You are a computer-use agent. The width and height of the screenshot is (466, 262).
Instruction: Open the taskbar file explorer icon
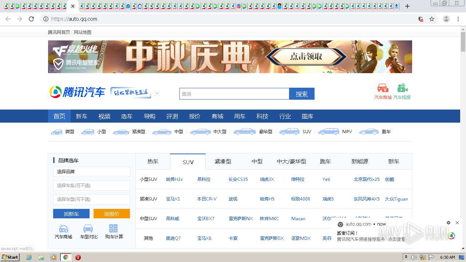[x=41, y=257]
